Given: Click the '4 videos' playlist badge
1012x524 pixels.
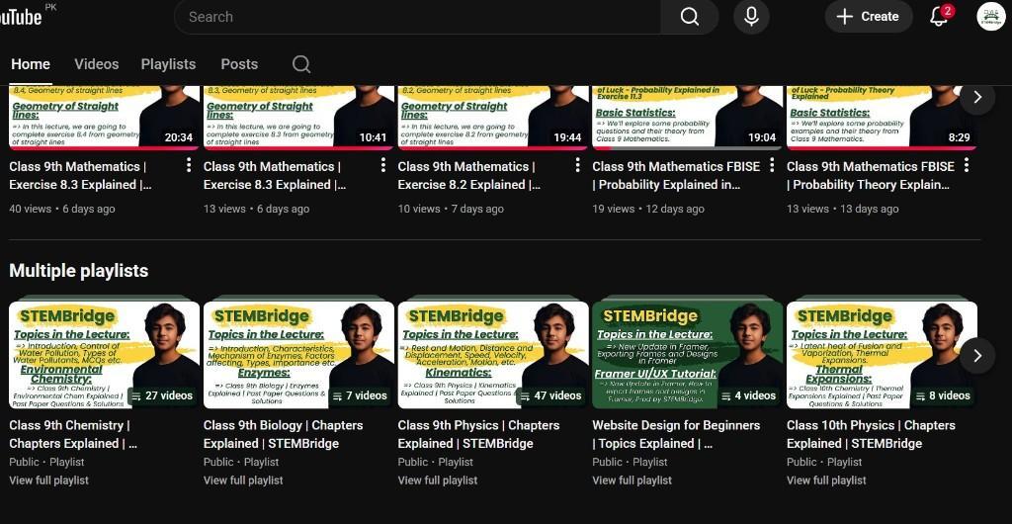Looking at the screenshot, I should (748, 395).
